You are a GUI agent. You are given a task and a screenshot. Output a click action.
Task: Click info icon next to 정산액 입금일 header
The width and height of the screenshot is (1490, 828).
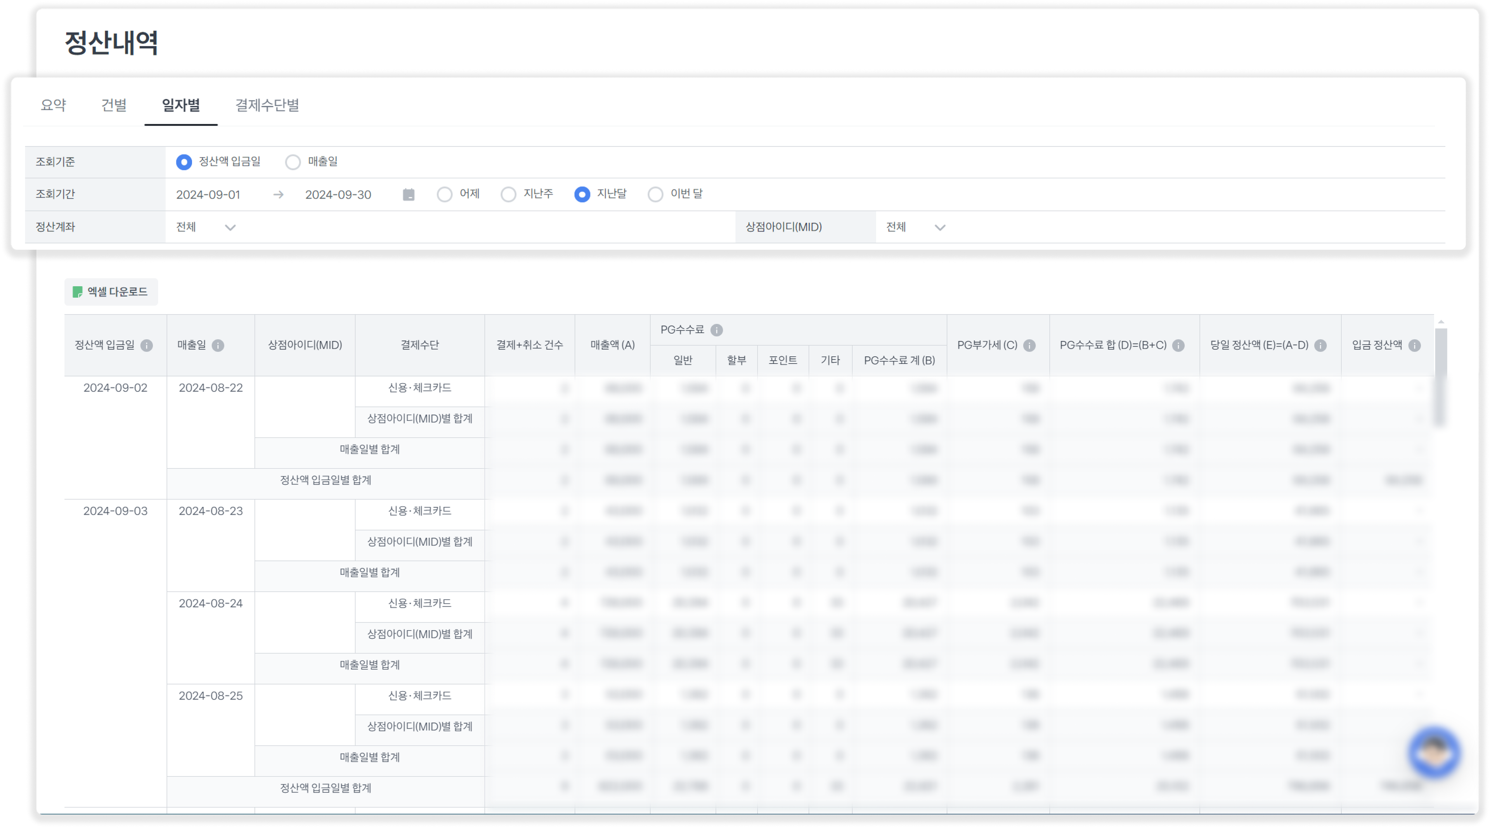(x=147, y=345)
